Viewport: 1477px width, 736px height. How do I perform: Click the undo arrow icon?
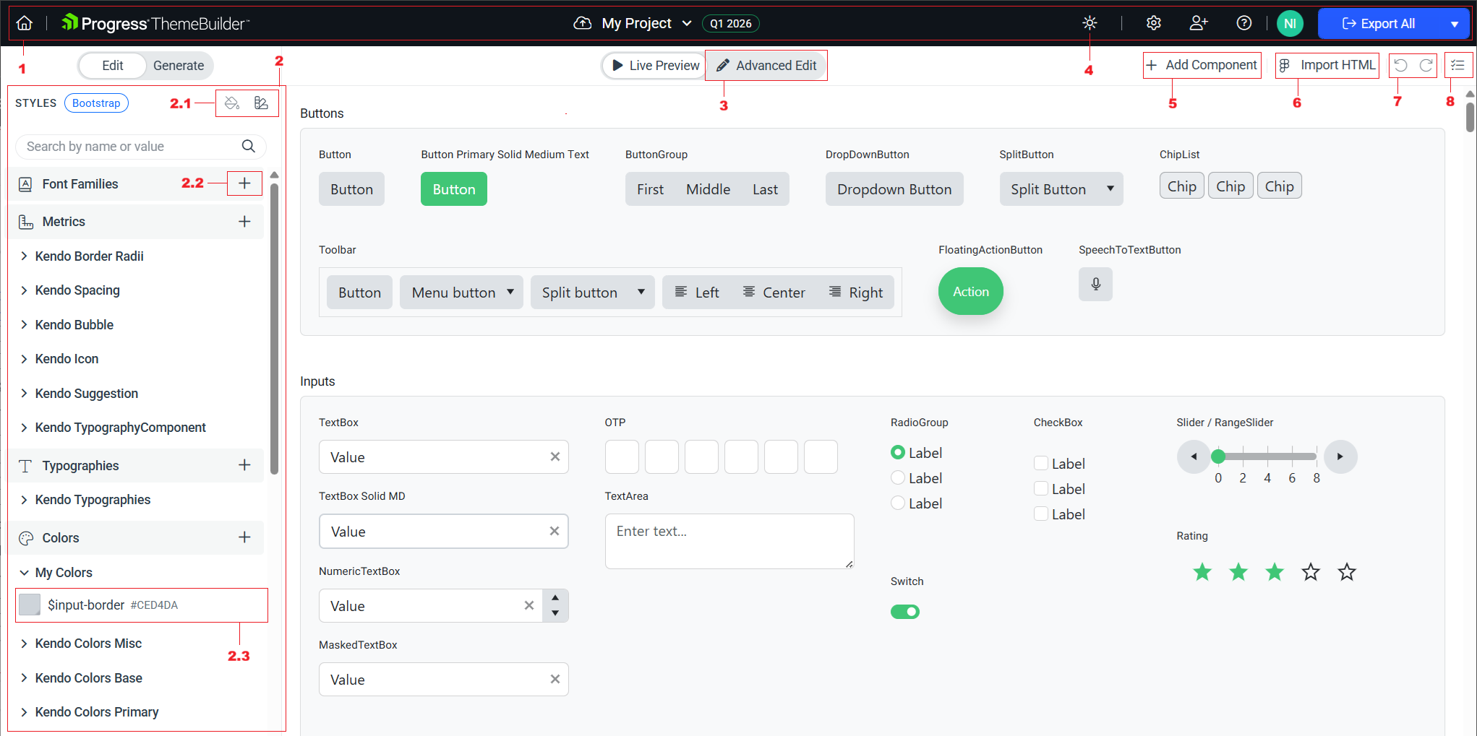tap(1400, 65)
